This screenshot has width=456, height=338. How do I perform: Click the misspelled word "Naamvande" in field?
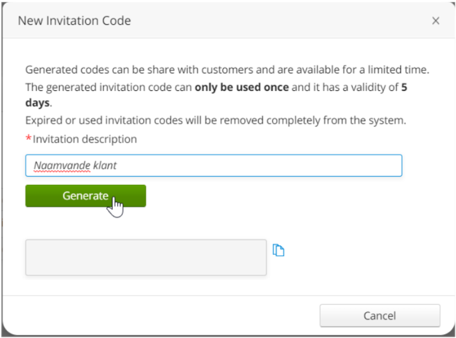pyautogui.click(x=54, y=166)
